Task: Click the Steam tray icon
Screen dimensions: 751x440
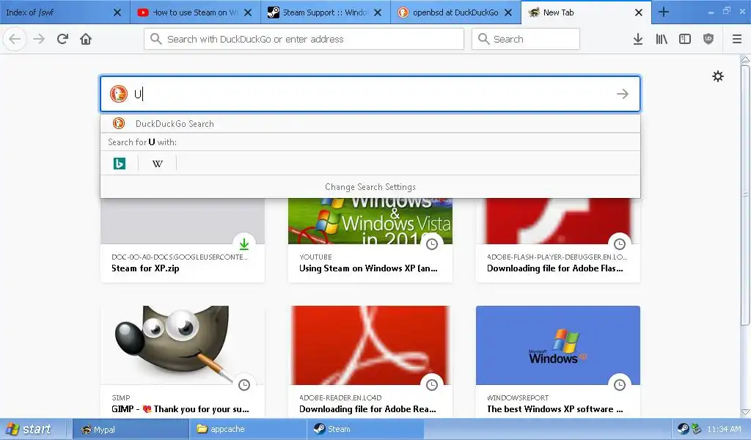Action: [x=683, y=429]
